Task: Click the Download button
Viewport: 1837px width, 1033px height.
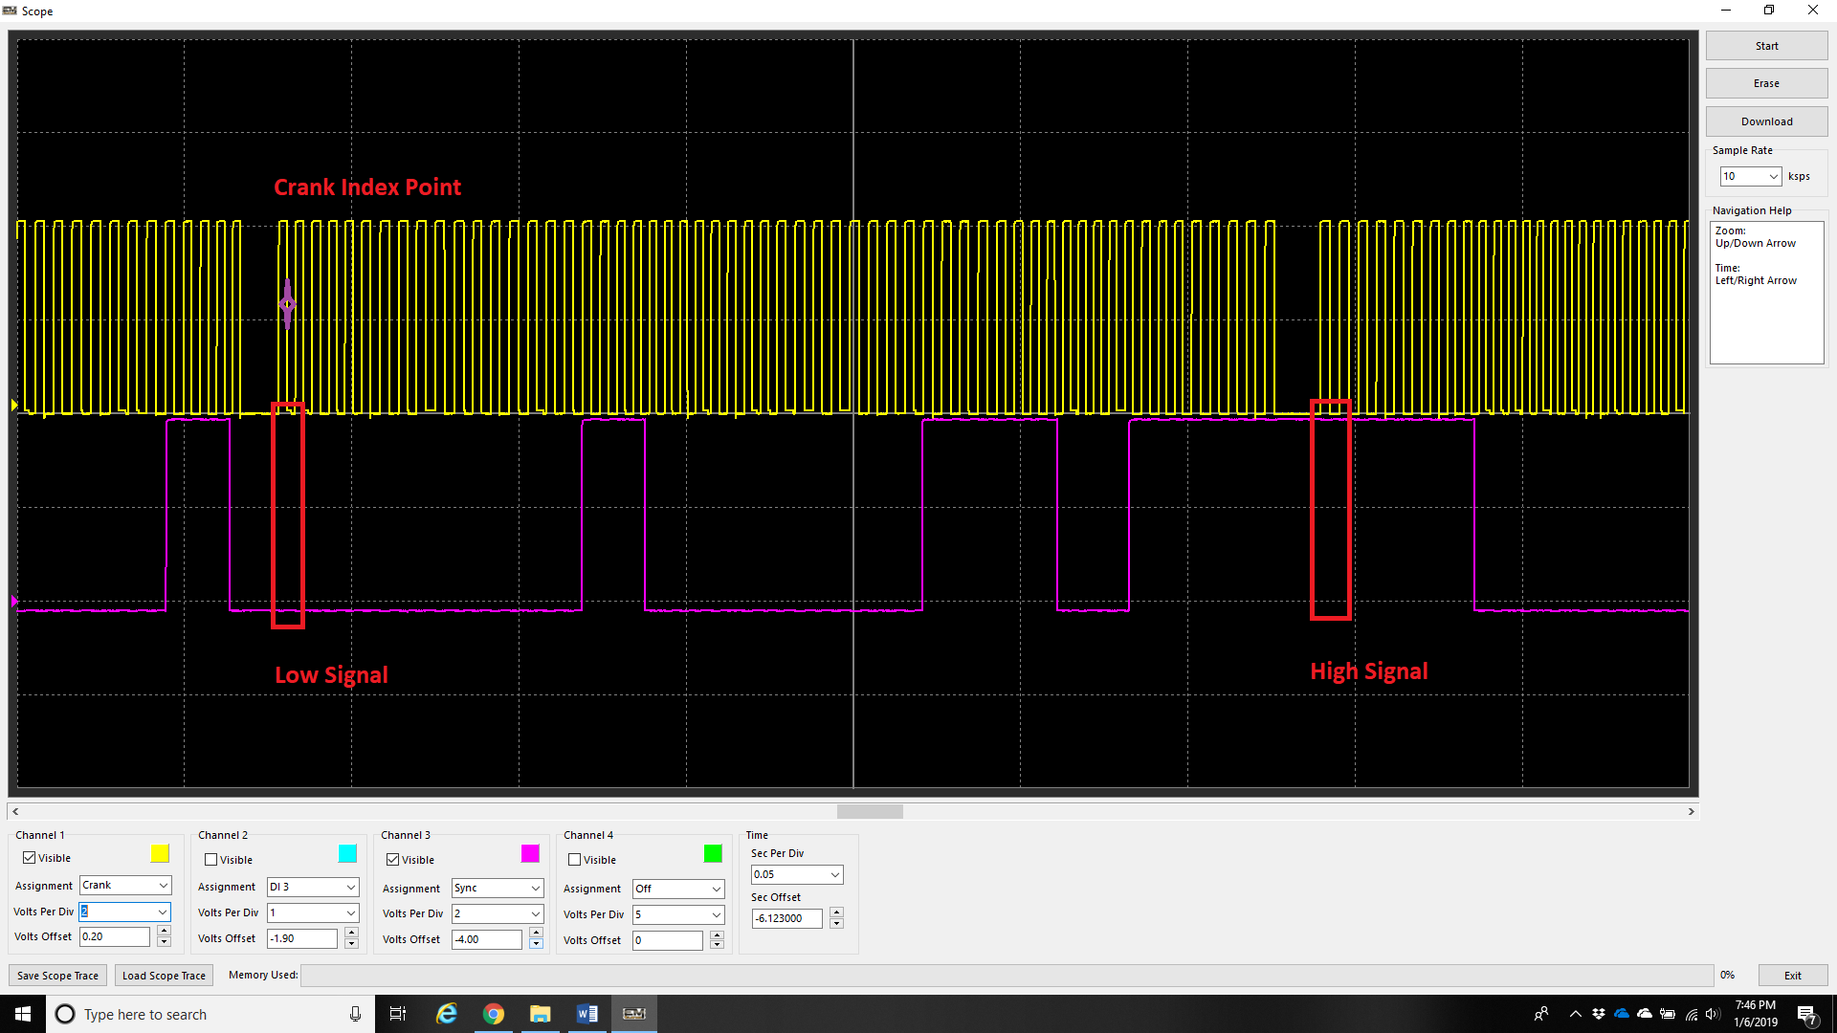Action: point(1766,121)
